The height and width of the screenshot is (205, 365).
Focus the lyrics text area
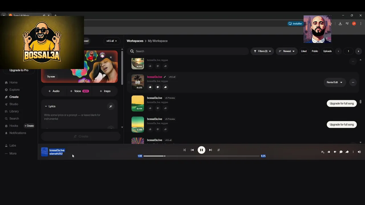point(79,117)
